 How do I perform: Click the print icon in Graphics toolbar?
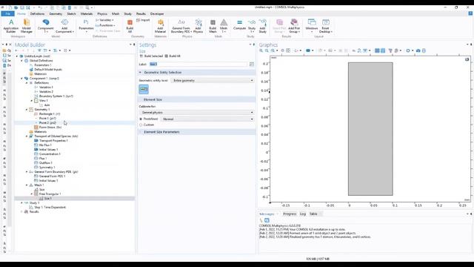click(x=424, y=50)
